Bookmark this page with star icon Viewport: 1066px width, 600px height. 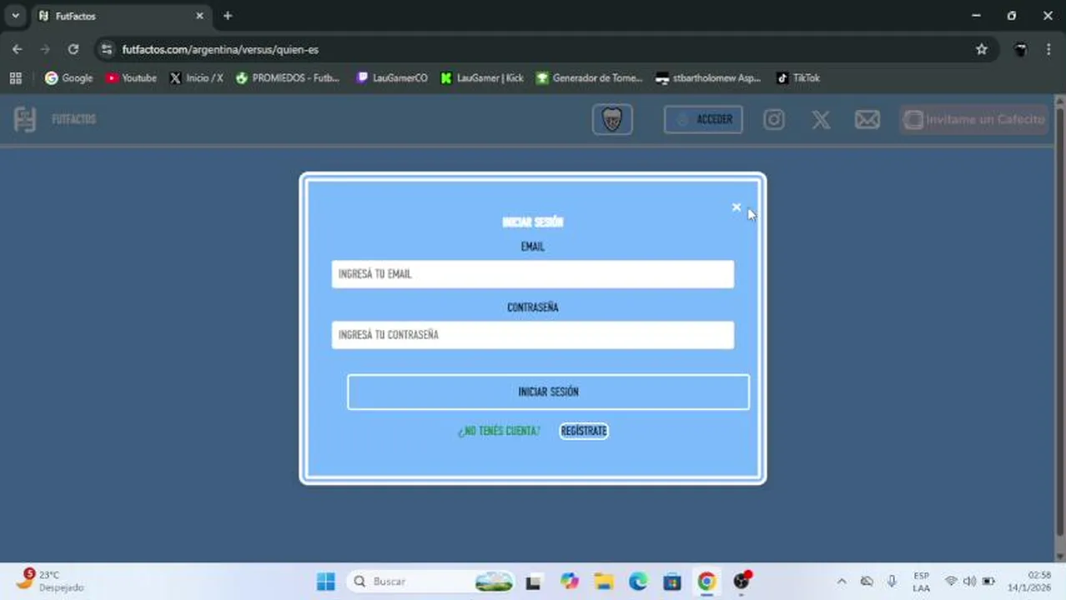point(982,49)
